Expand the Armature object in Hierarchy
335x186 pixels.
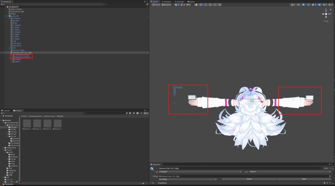pyautogui.click(x=9, y=18)
